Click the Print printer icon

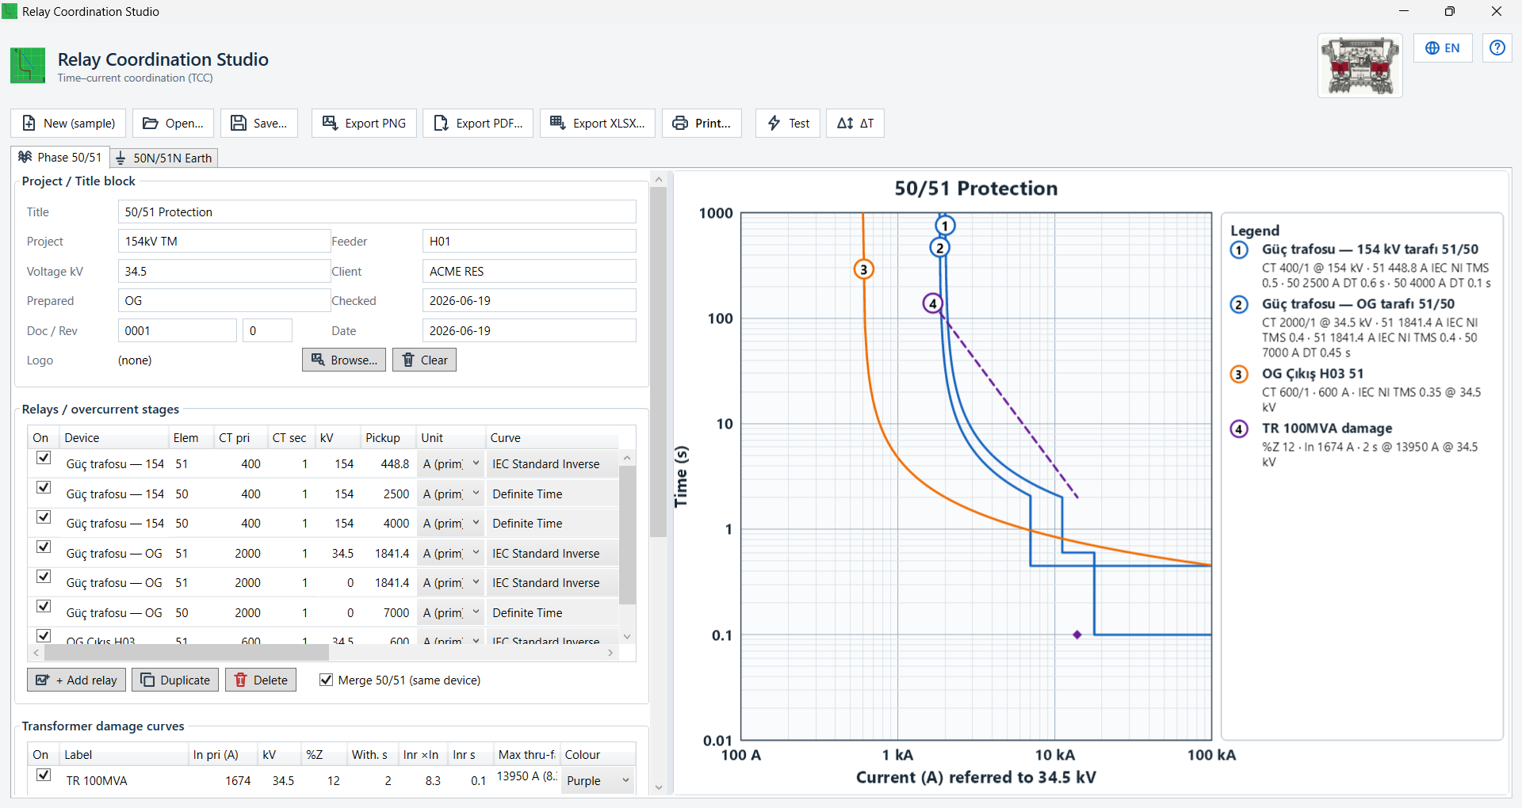click(680, 124)
